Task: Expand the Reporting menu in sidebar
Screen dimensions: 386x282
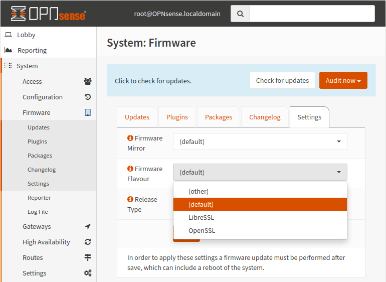Action: pyautogui.click(x=32, y=50)
